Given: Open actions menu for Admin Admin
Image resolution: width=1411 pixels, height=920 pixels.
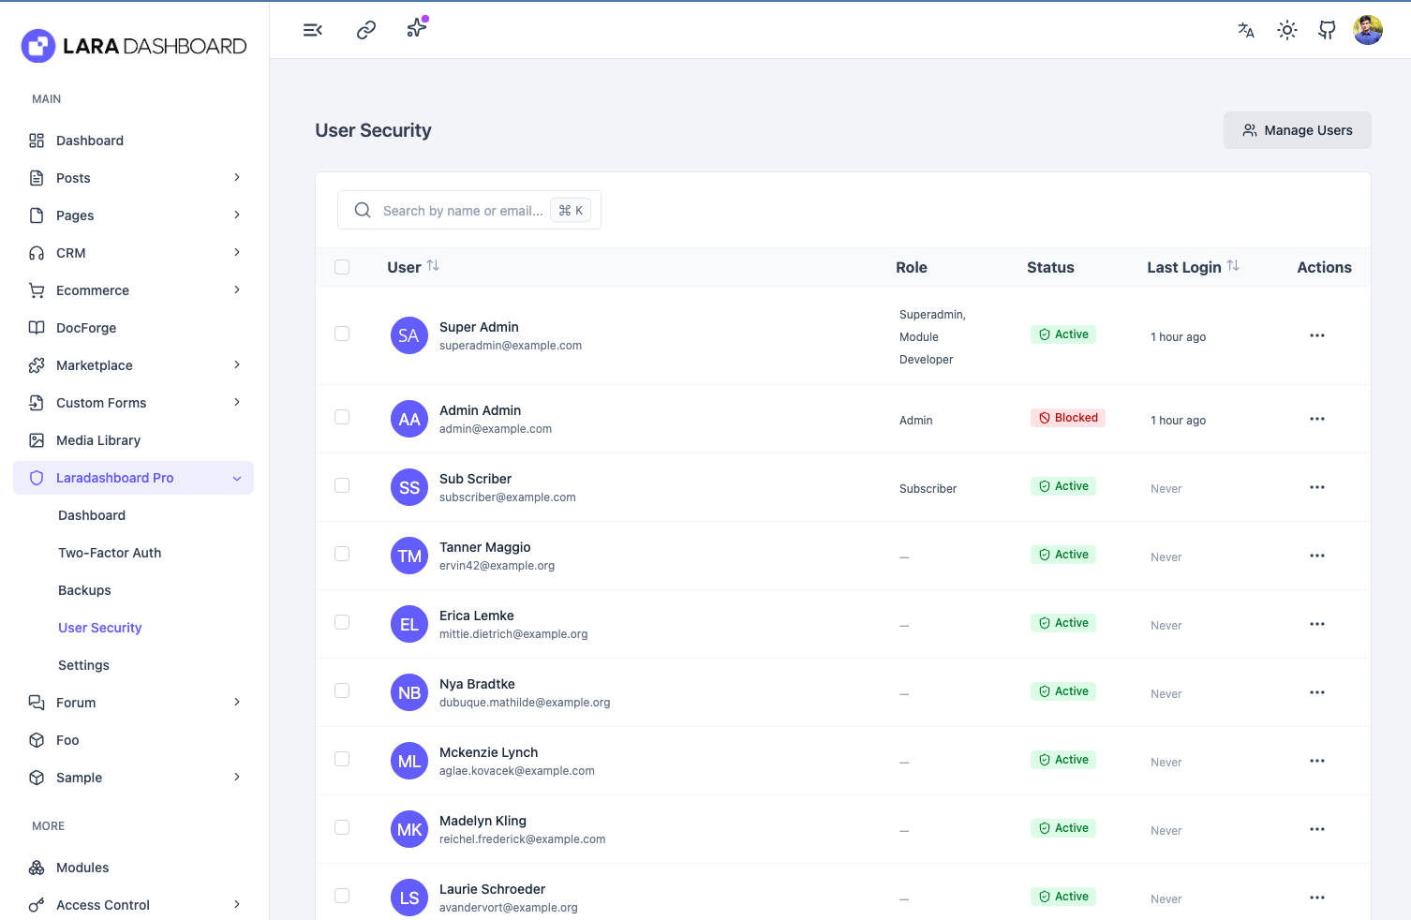Looking at the screenshot, I should click(x=1317, y=419).
